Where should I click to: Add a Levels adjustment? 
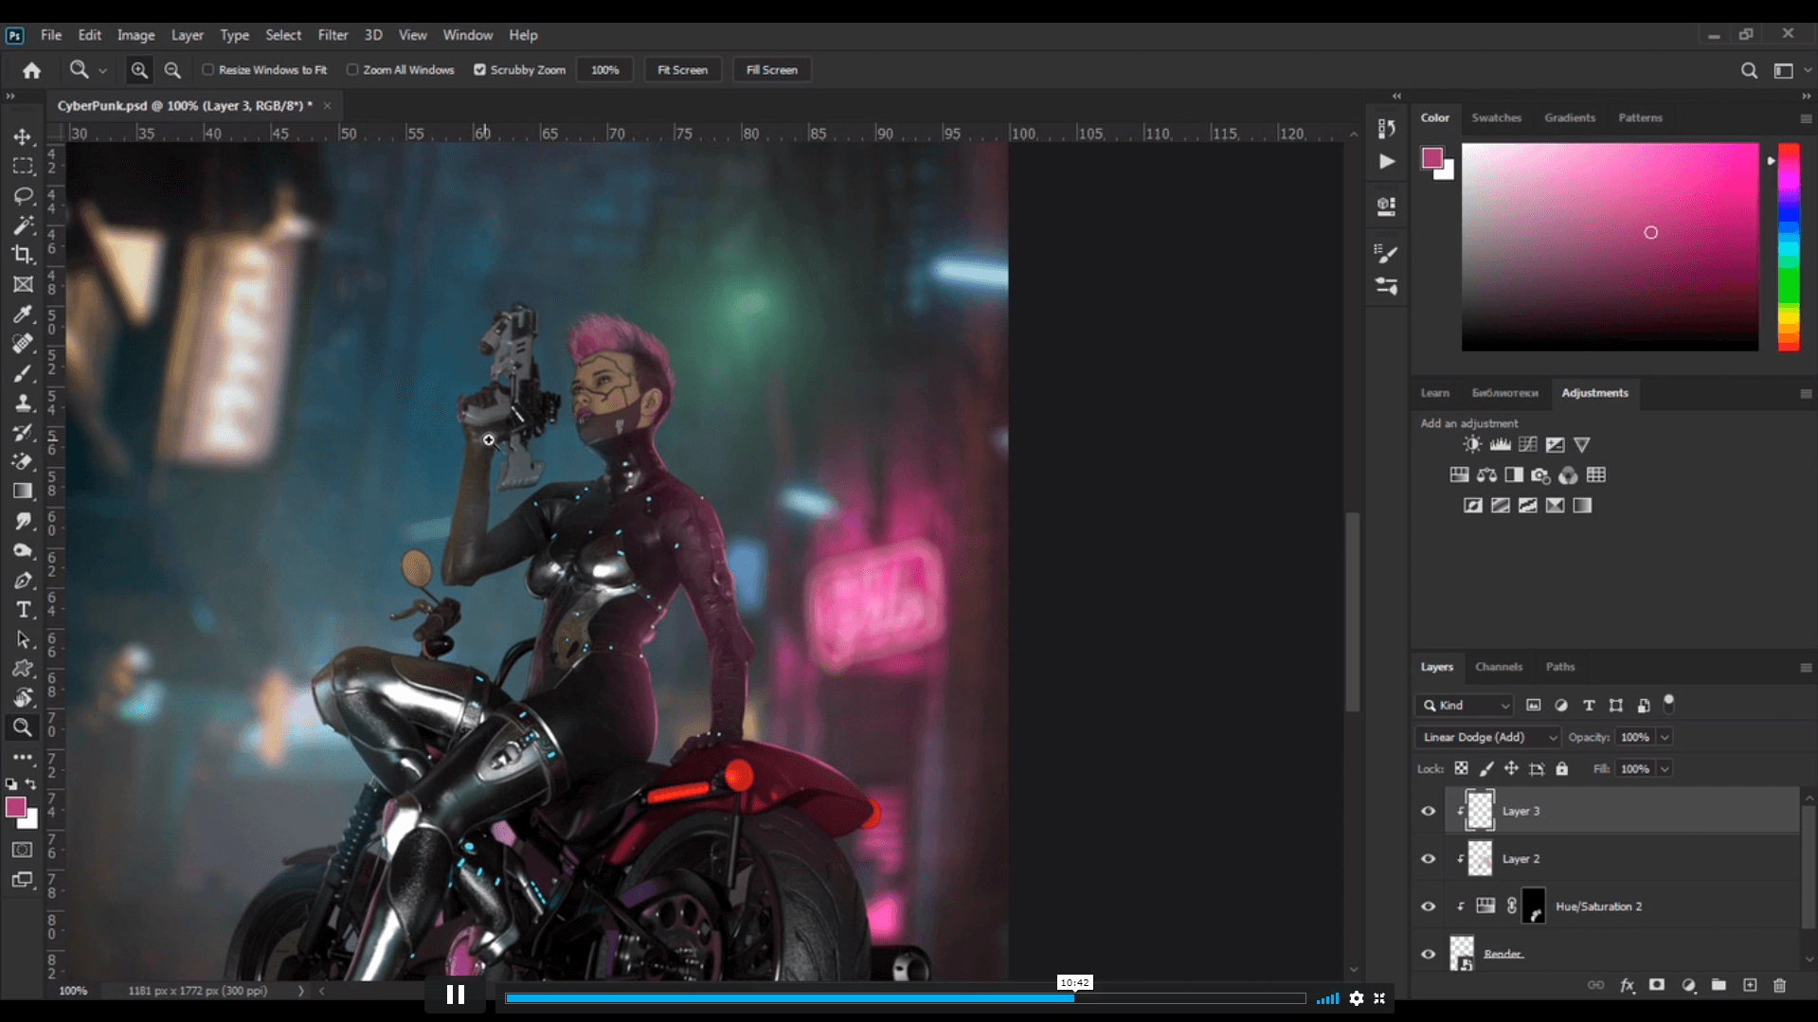1500,444
